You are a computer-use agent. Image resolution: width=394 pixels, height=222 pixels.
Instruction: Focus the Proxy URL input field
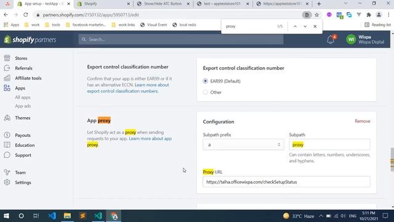pos(286,182)
